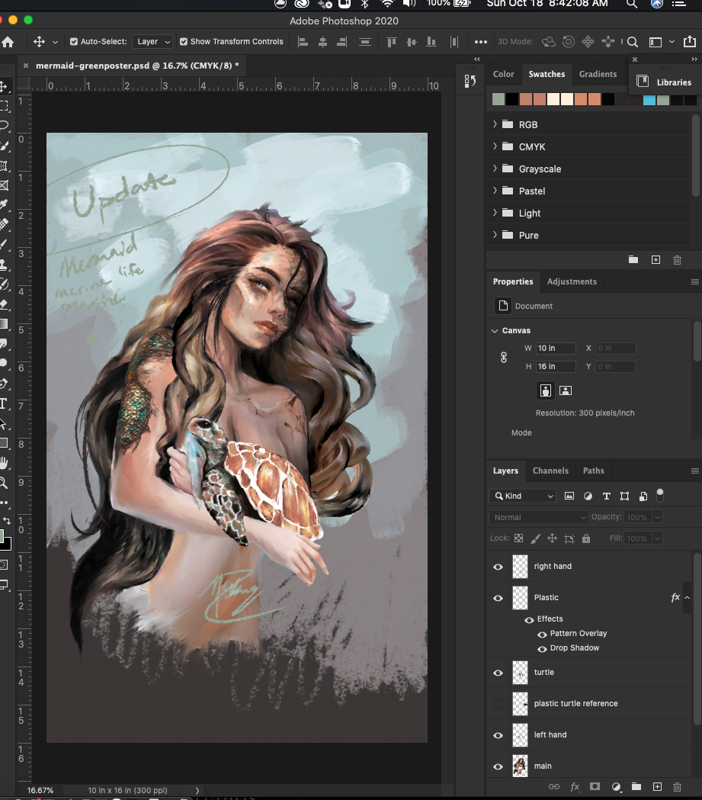This screenshot has height=800, width=702.
Task: Hide the left hand layer
Action: pos(498,735)
